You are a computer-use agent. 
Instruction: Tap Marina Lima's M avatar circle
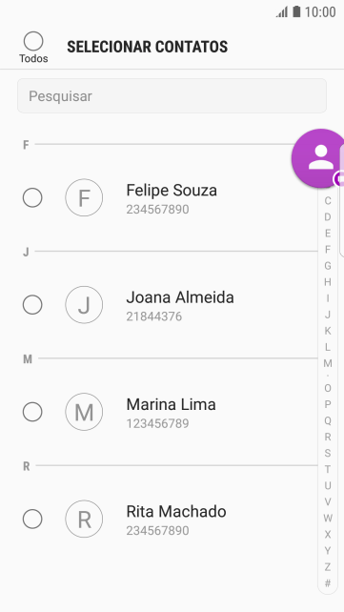click(x=84, y=412)
